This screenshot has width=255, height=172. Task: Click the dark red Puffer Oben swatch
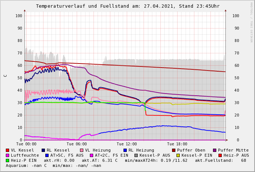(174, 150)
